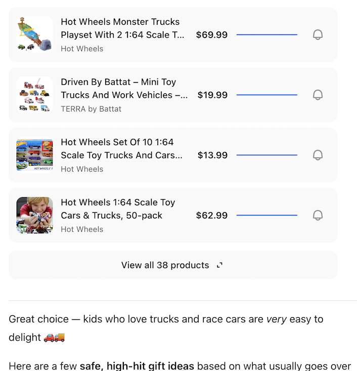Enable price alert for Hot Wheels Set Of 10
357x371 pixels.
tap(318, 155)
